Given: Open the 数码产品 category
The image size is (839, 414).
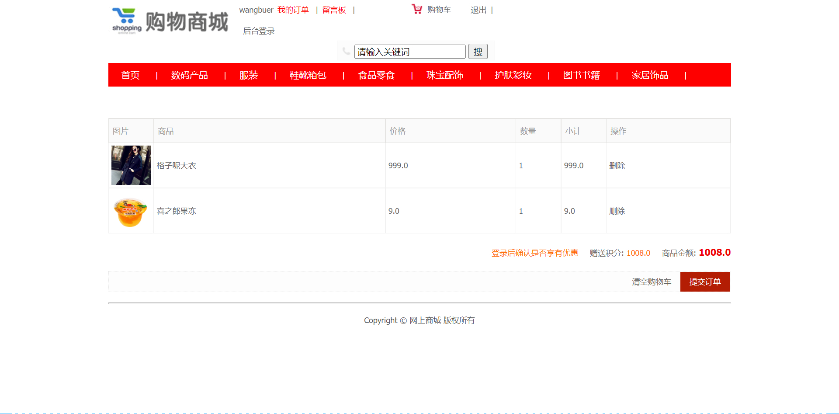Looking at the screenshot, I should point(190,75).
